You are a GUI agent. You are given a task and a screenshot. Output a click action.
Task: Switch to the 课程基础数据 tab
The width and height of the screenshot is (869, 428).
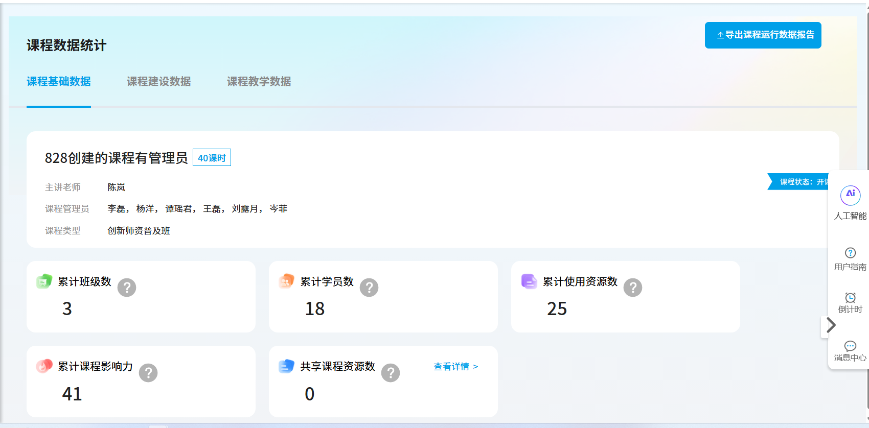pos(59,82)
